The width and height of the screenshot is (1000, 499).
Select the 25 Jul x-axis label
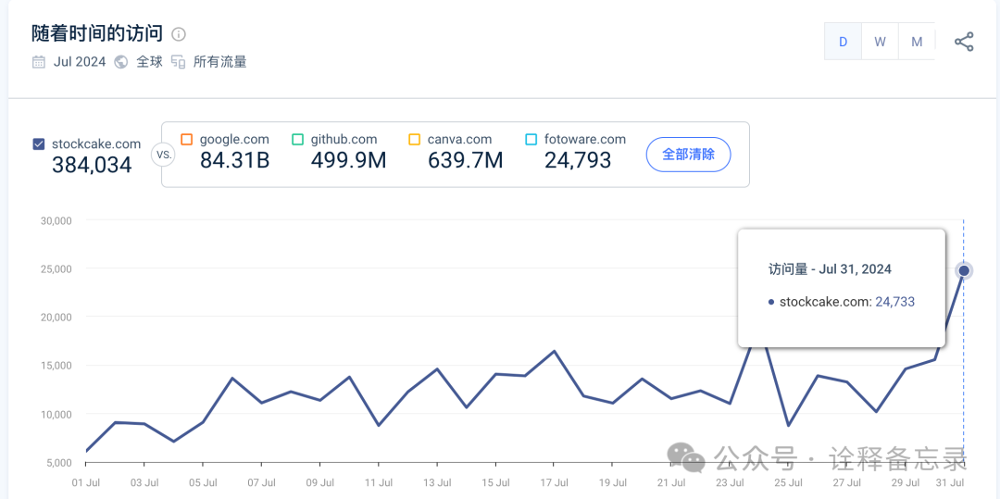(788, 482)
